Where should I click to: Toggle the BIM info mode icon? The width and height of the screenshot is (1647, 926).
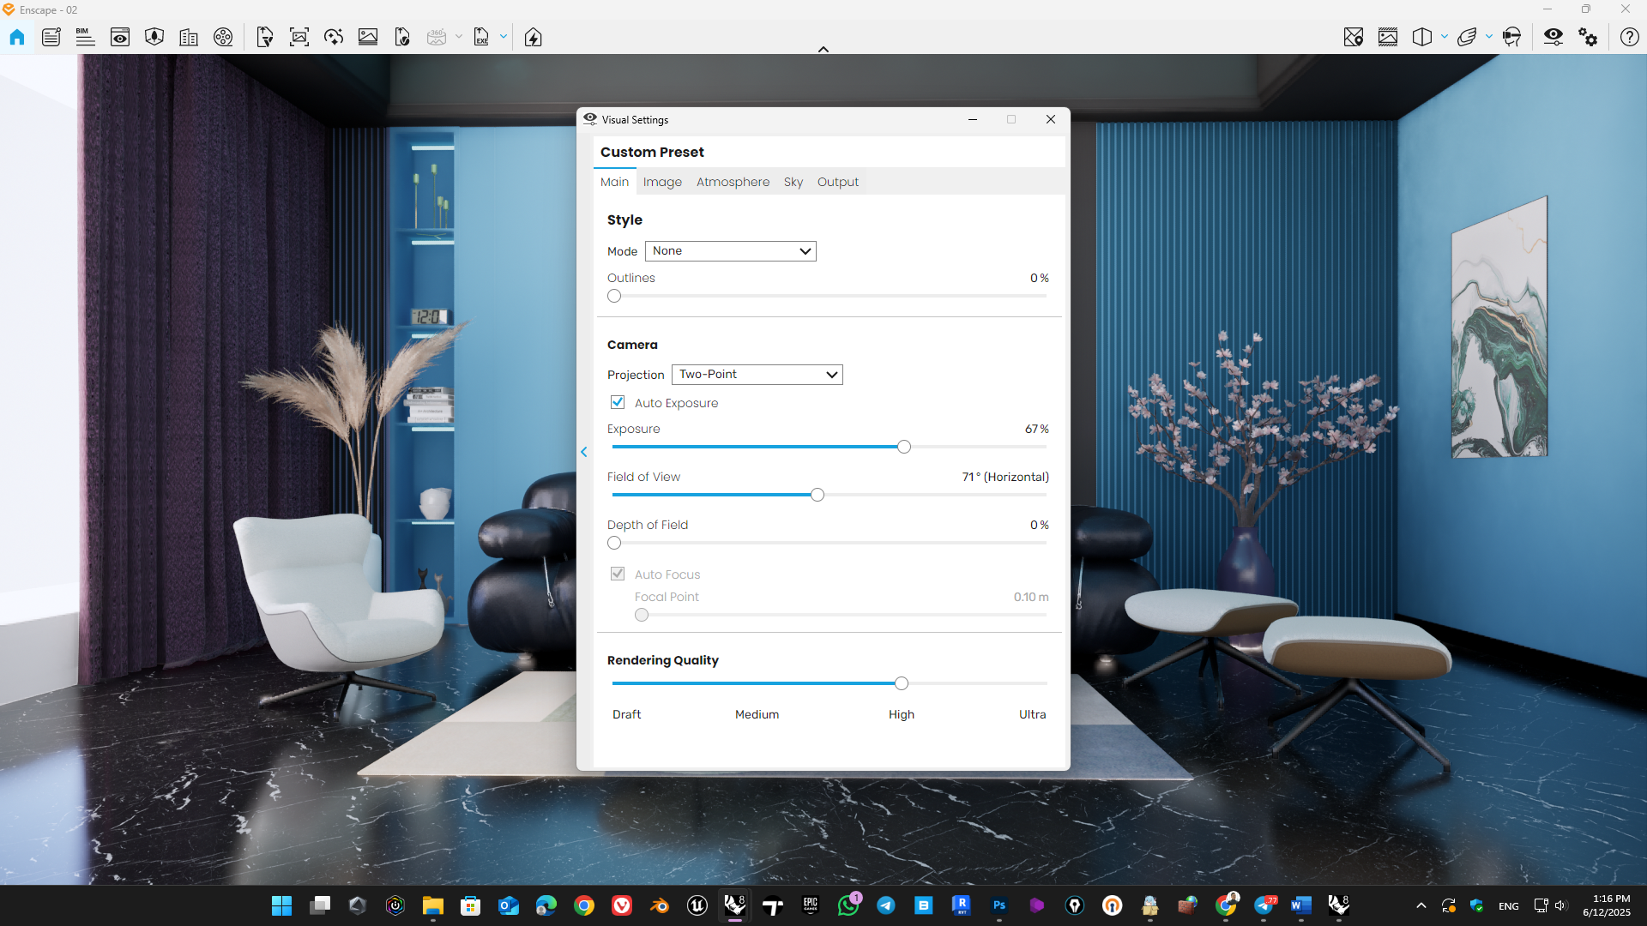click(86, 37)
